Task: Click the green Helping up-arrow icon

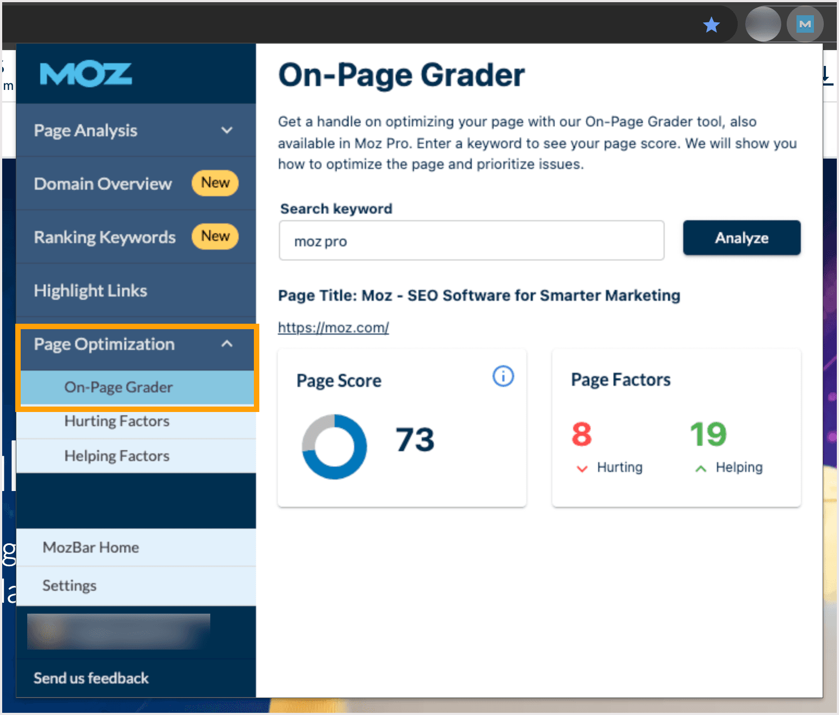Action: (700, 468)
